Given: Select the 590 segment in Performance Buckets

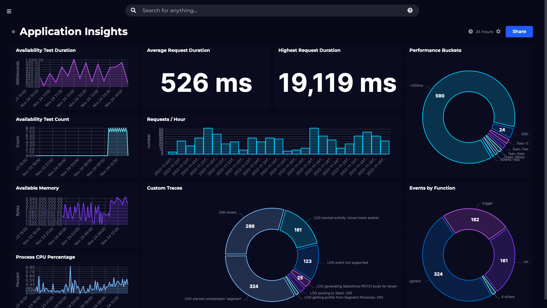Looking at the screenshot, I should point(440,96).
